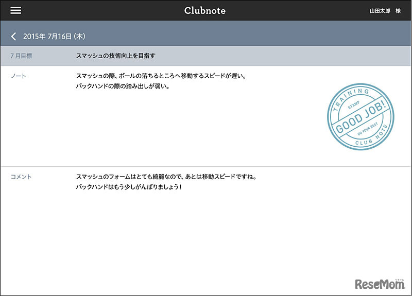Select note line バックハンドの際の踏み出しが弱い。
The image size is (412, 296).
coord(123,86)
